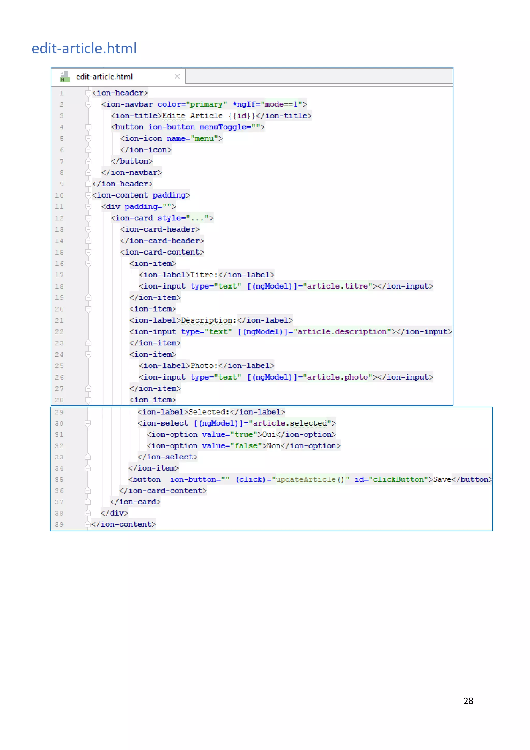The image size is (530, 750).
Task: Collapse the ion-select fold on line 30
Action: click(87, 423)
